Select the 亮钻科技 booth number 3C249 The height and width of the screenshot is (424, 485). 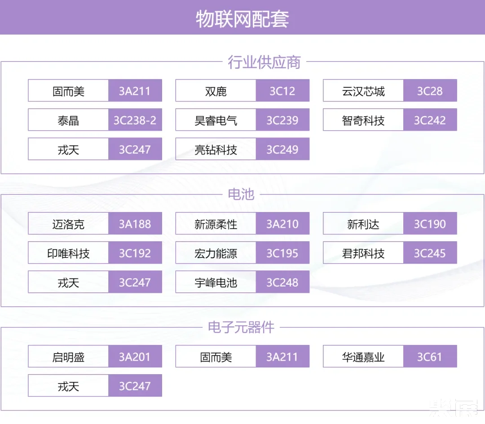(283, 149)
